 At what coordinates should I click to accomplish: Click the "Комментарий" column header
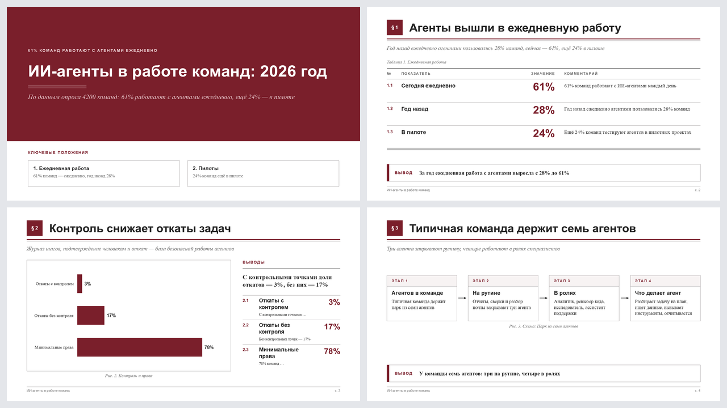coord(581,74)
